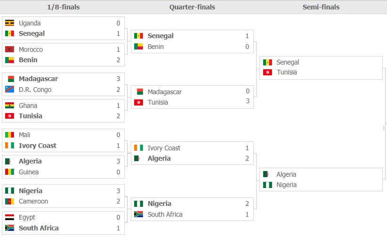Click the Guinea flag icon
Viewport: 387px width, 237px height.
9,172
